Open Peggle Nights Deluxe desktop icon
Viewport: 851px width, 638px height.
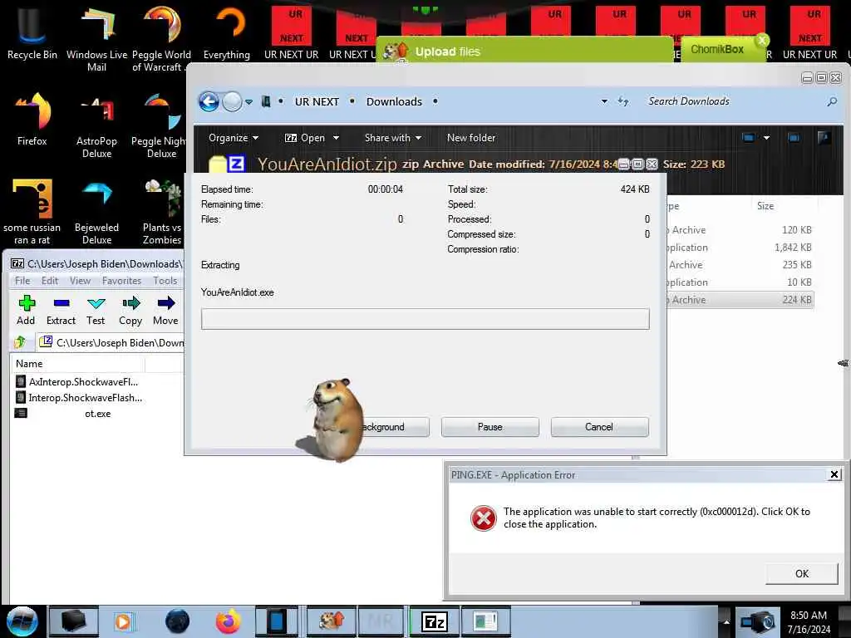pyautogui.click(x=160, y=126)
